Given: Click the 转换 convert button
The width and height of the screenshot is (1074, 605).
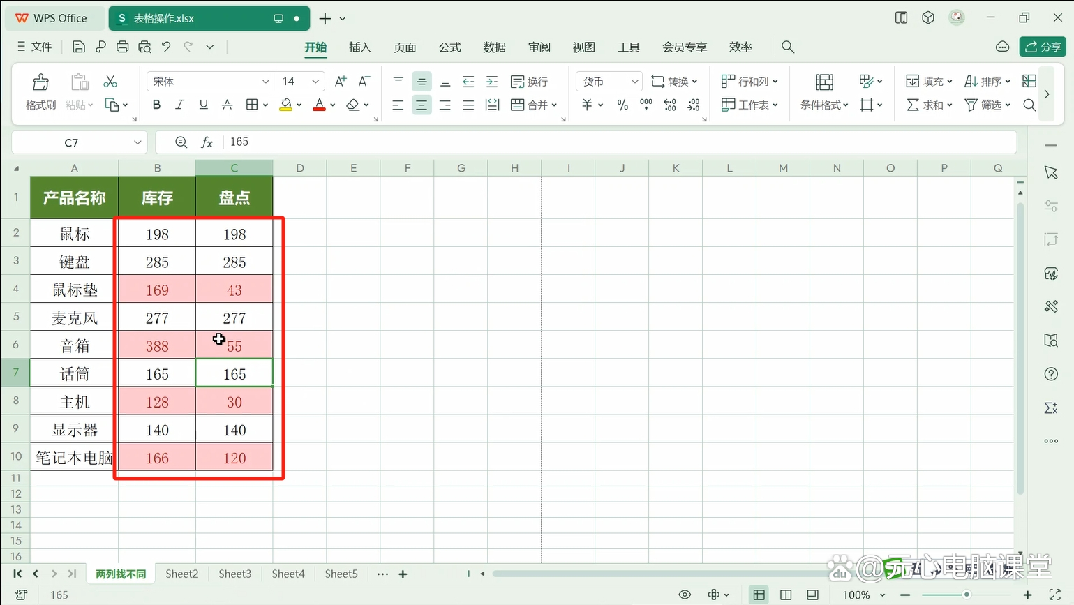Looking at the screenshot, I should [x=673, y=82].
